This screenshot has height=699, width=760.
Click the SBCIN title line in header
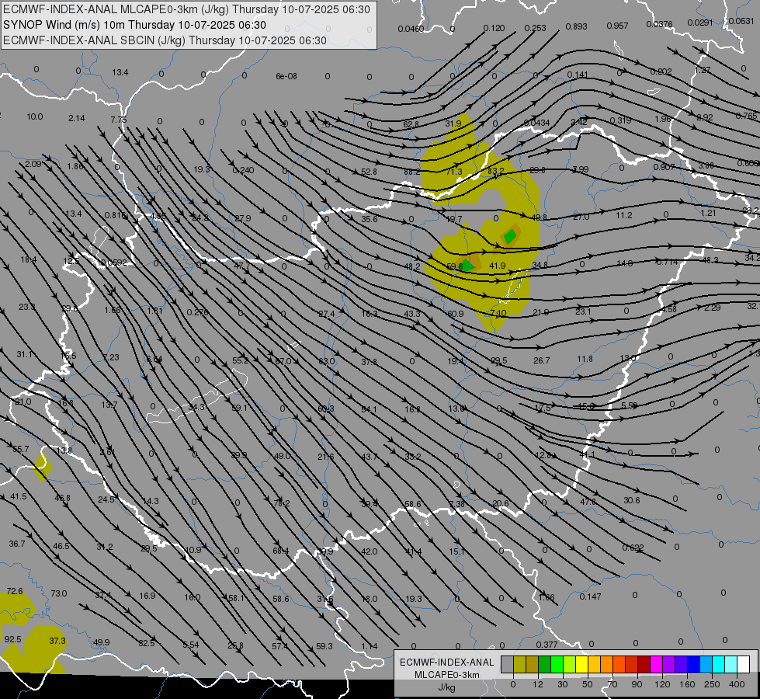[165, 40]
